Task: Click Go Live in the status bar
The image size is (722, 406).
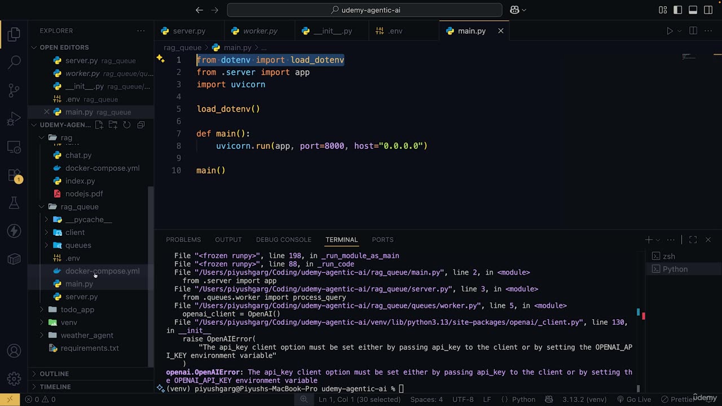Action: tap(633, 399)
